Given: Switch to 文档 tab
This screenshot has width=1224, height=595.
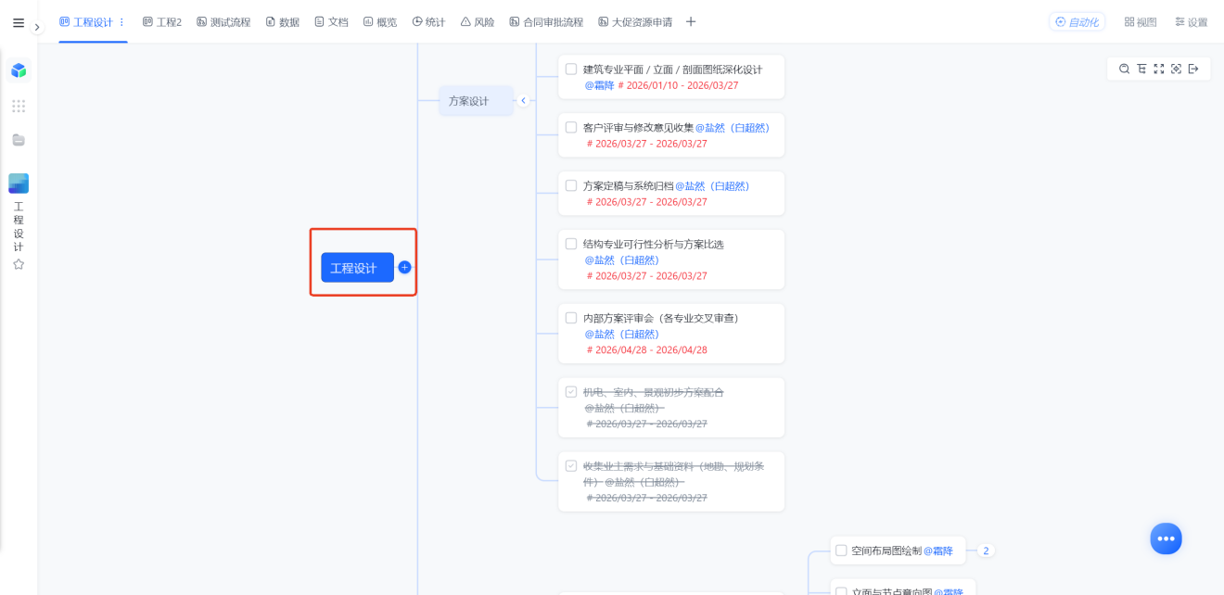Looking at the screenshot, I should [331, 22].
